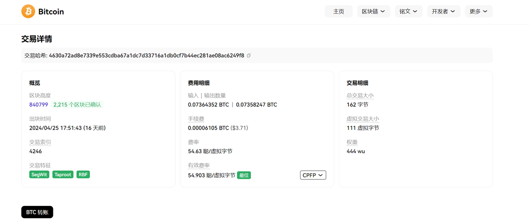The width and height of the screenshot is (529, 220).
Task: Click the 虚拟交易大小 label
Action: (363, 119)
